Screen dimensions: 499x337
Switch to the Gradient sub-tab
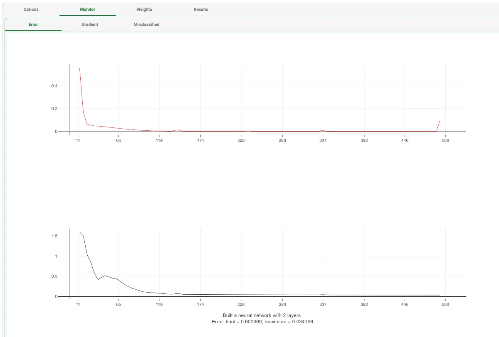90,24
